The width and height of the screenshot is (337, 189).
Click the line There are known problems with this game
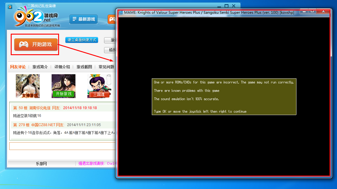tap(187, 91)
